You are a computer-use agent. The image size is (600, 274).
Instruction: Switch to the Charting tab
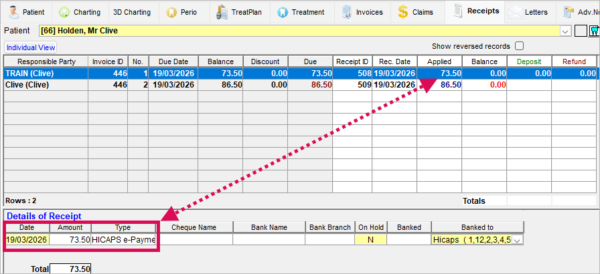point(80,12)
